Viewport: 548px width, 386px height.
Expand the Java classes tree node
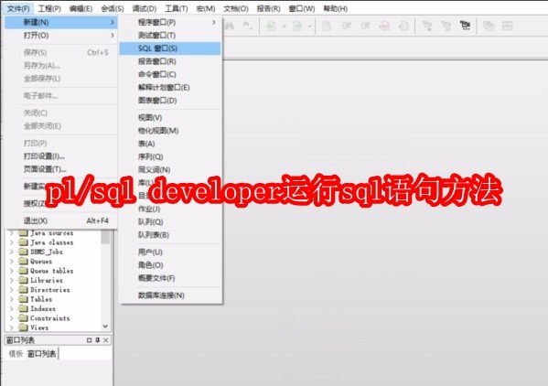click(x=12, y=242)
